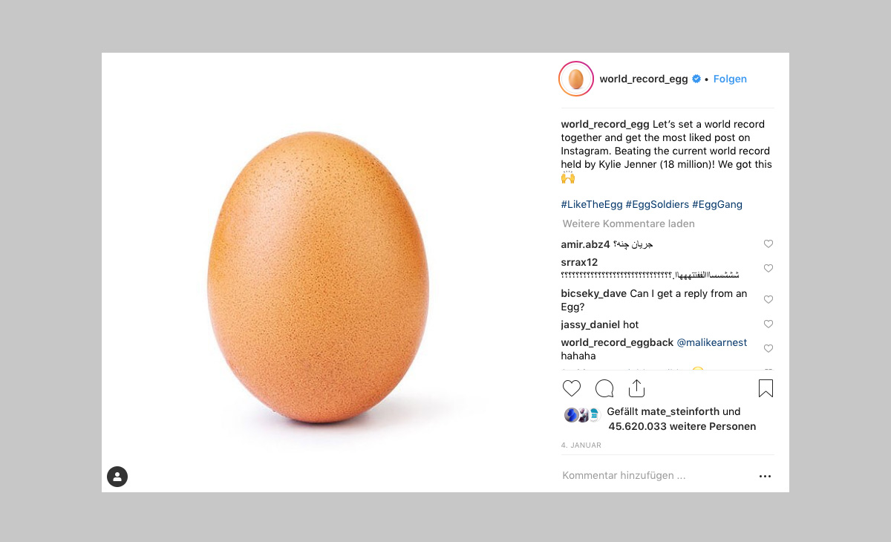
Task: Like amir.abz4's comment
Action: click(768, 244)
